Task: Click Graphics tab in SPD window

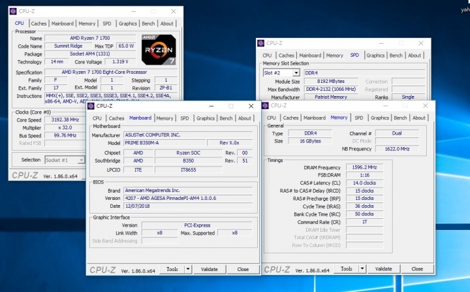Action: [375, 56]
